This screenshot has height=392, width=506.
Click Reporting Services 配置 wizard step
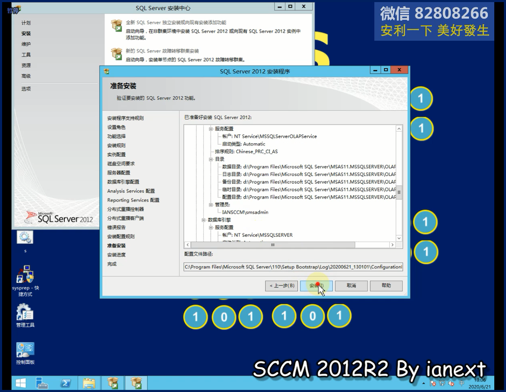pos(133,200)
